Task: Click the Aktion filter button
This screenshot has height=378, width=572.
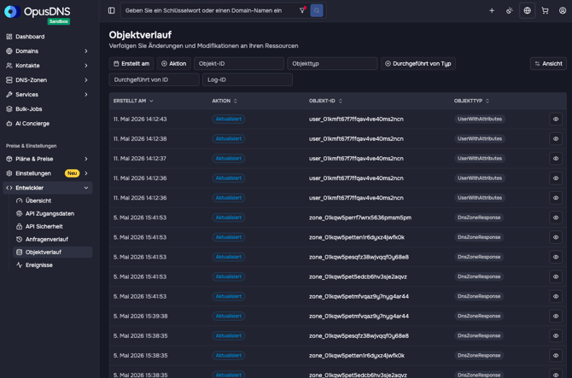Action: pyautogui.click(x=174, y=63)
